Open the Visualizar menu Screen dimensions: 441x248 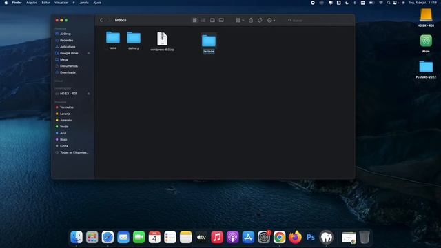[61, 3]
